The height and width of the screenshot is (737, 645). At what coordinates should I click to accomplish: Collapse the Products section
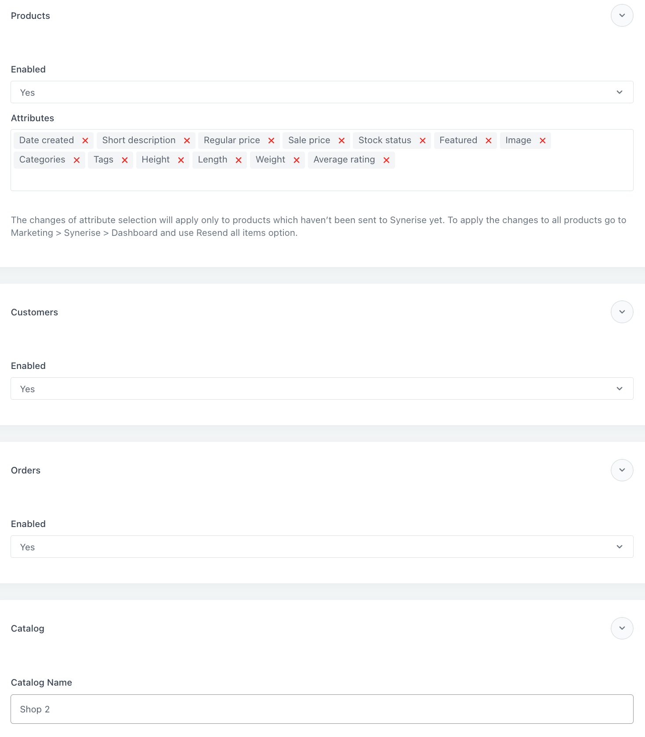622,15
